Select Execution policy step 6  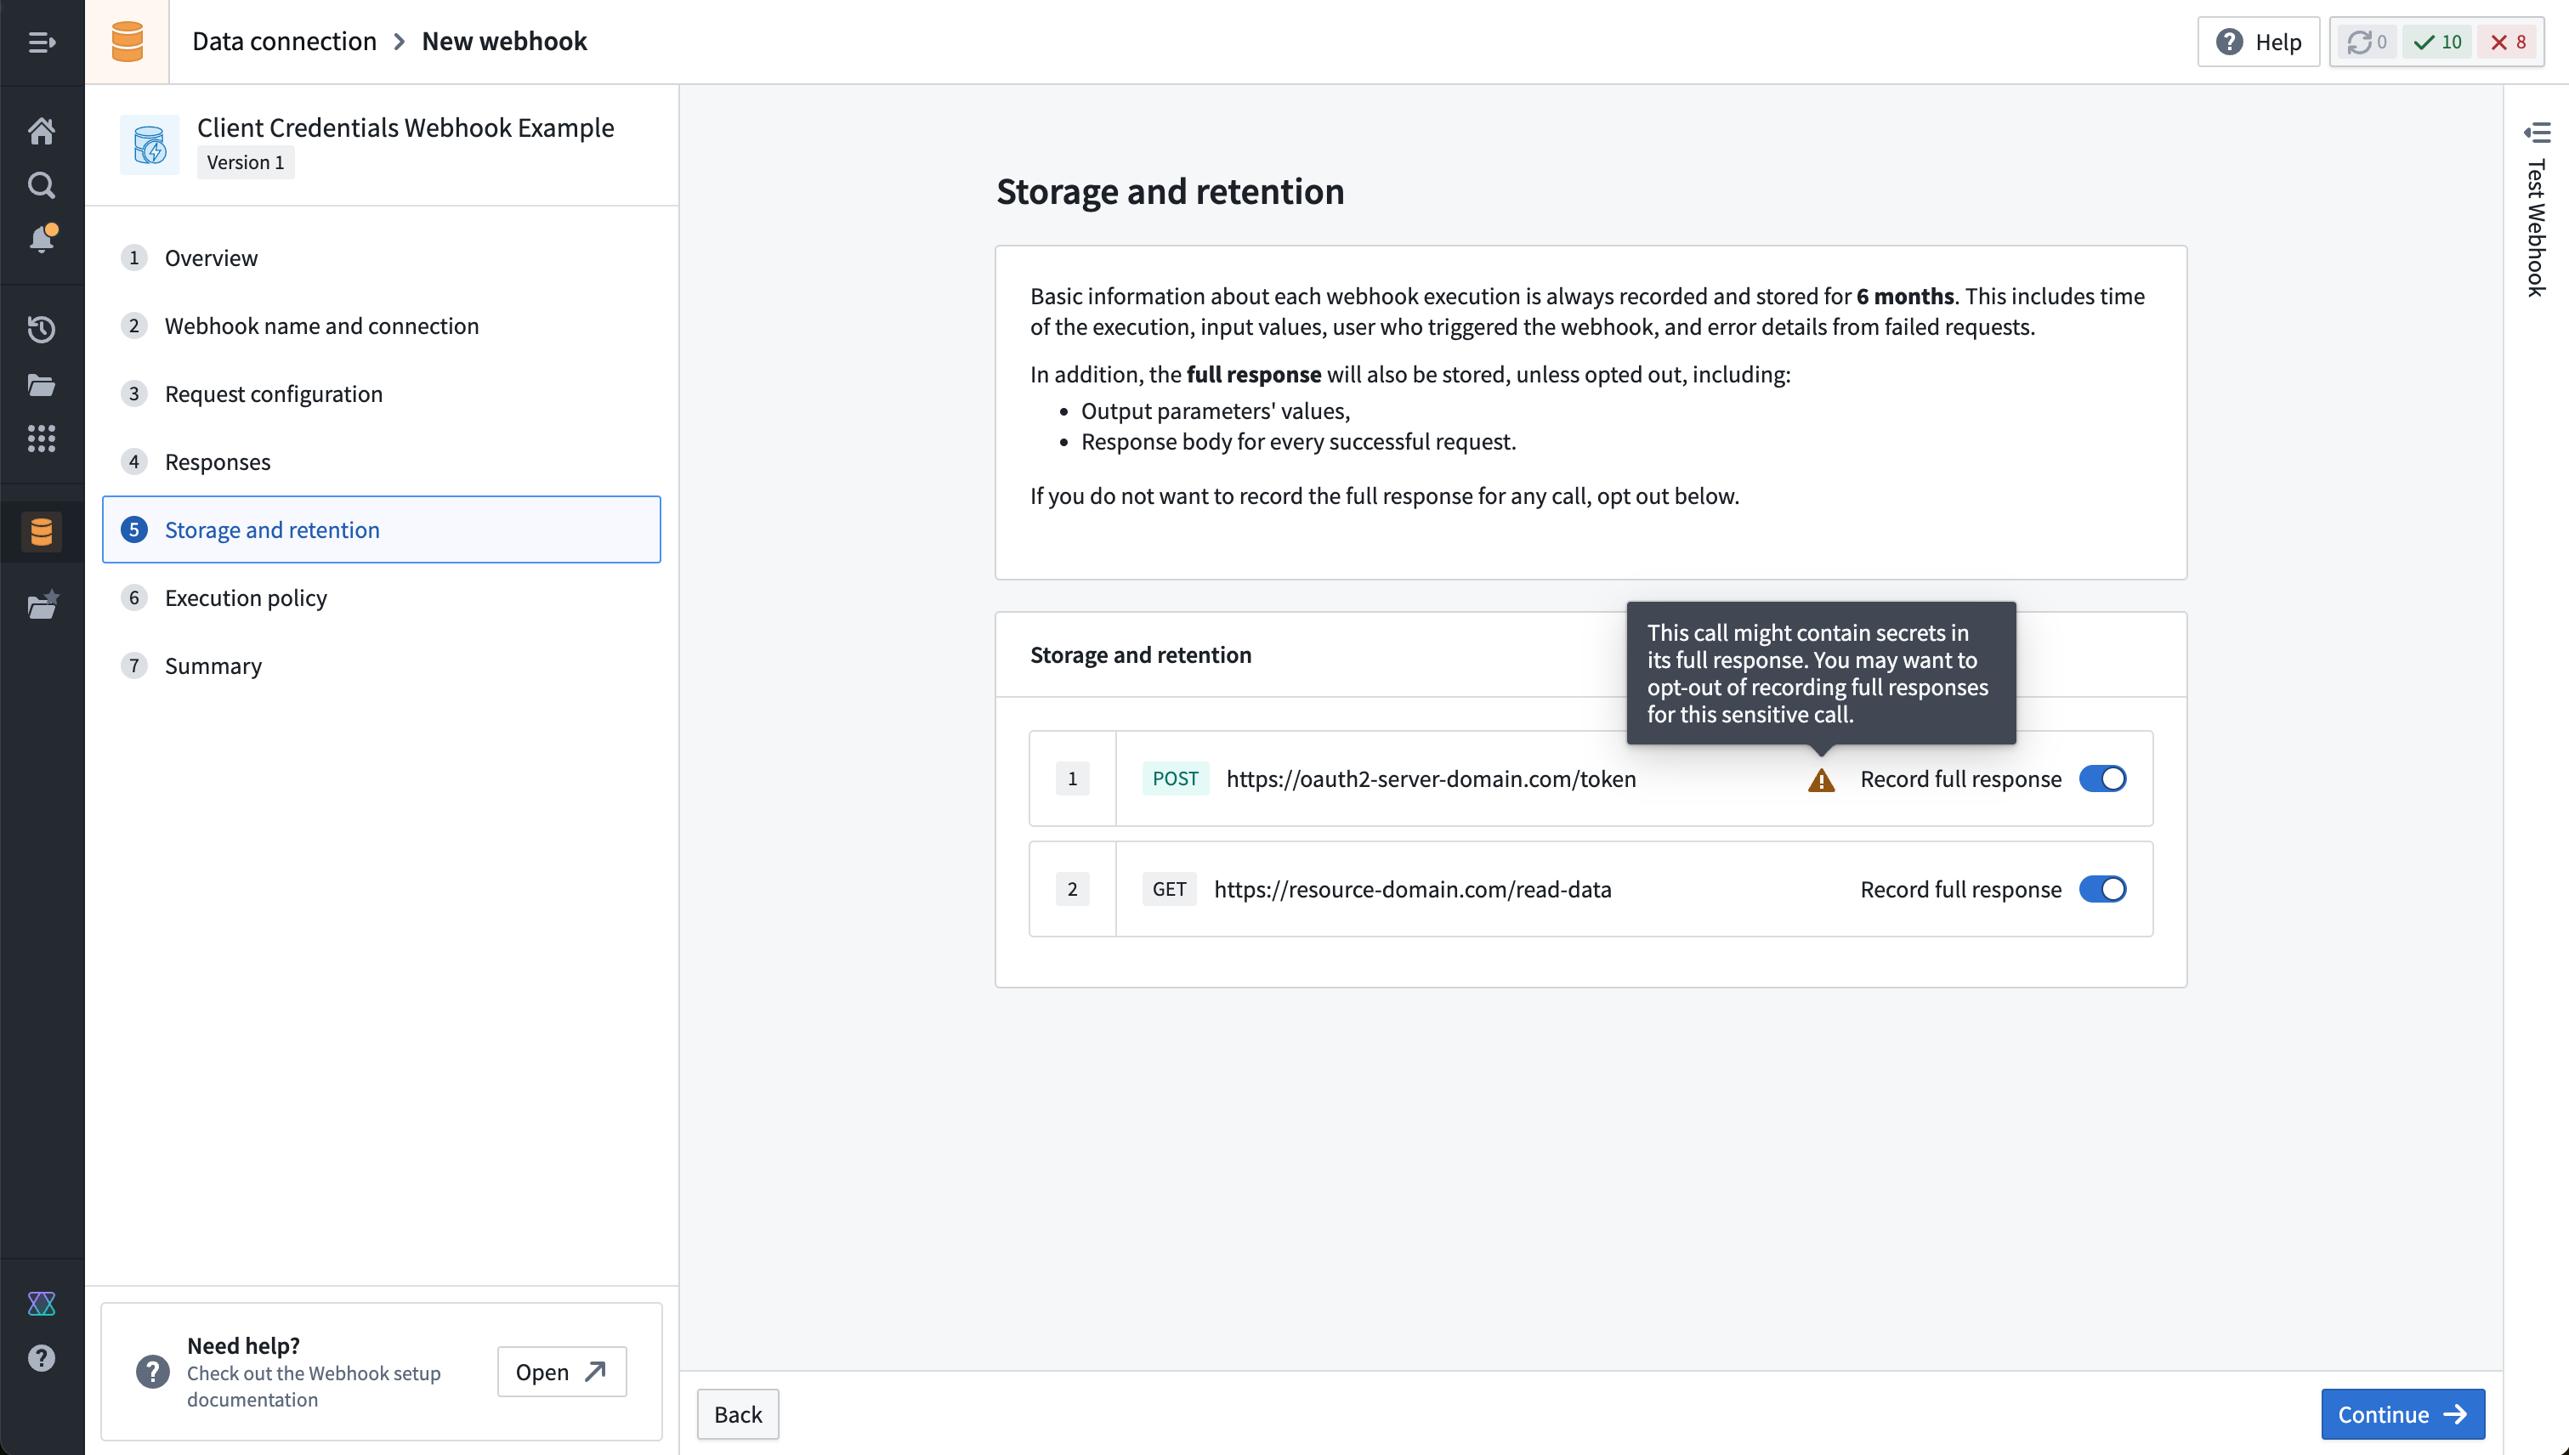tap(246, 596)
